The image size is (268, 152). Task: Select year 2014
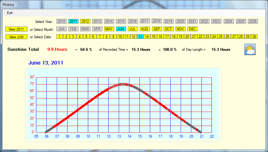point(109,21)
